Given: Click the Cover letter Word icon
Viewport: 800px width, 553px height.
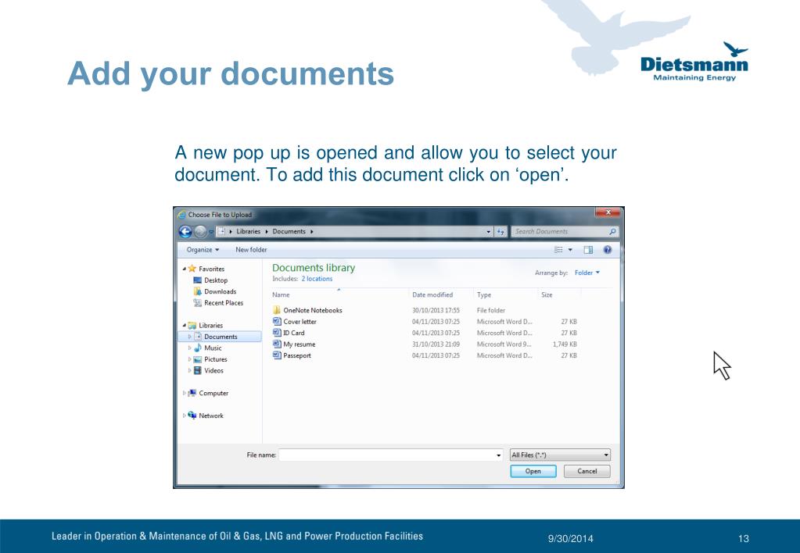Looking at the screenshot, I should (277, 321).
